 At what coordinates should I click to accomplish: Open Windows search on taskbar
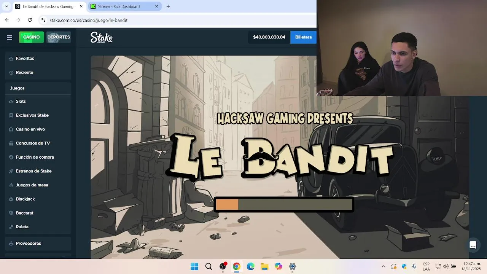coord(208,266)
